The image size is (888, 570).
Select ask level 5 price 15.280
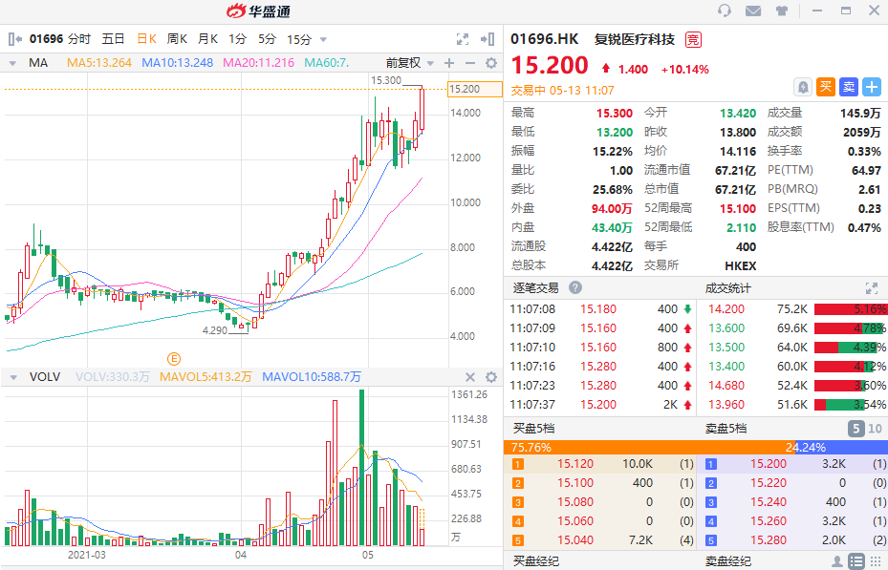point(768,540)
